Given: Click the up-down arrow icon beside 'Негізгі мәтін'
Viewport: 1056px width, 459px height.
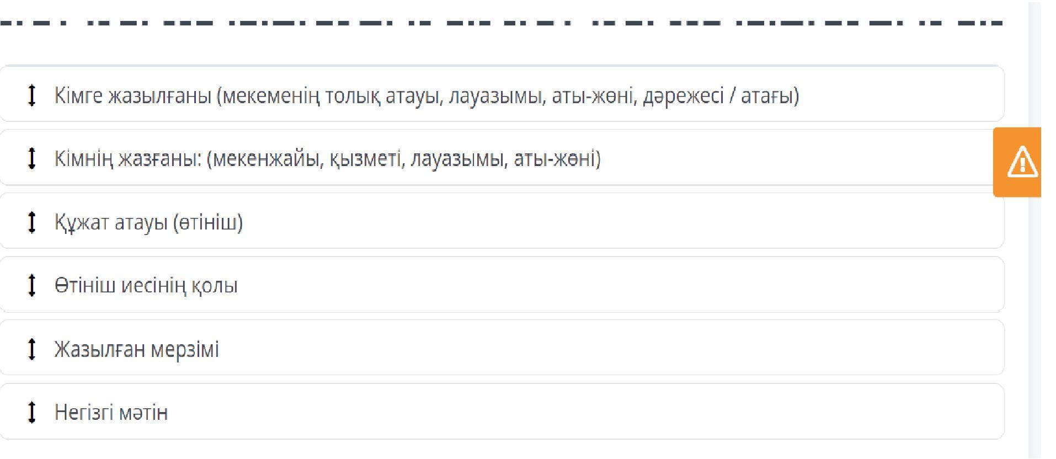Looking at the screenshot, I should pyautogui.click(x=31, y=413).
